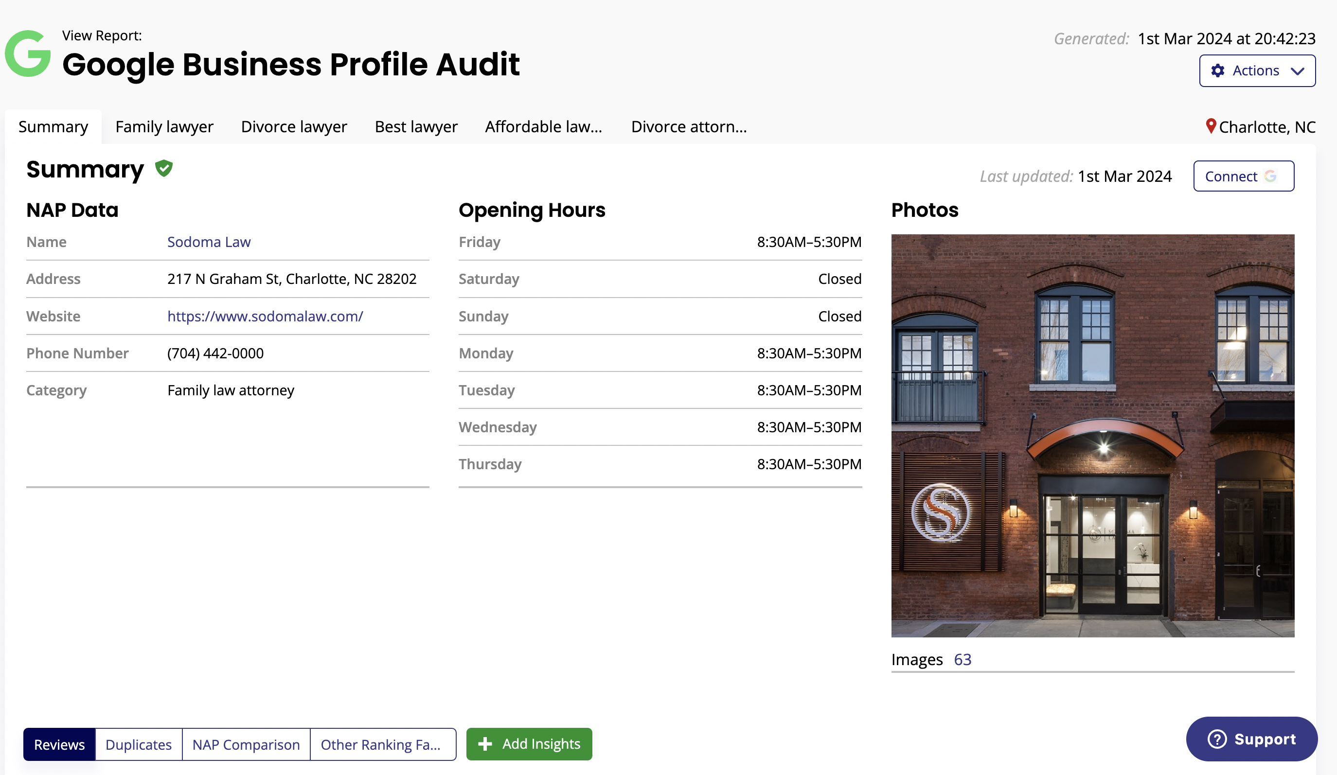Click the Google G icon in Connect

pyautogui.click(x=1270, y=176)
